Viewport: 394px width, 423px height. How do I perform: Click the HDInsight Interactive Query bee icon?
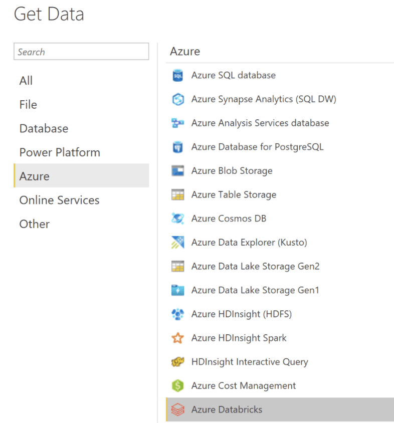(178, 362)
